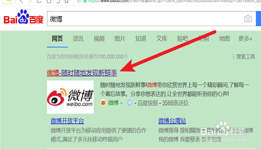The height and width of the screenshot is (149, 261).
Task: Open the 知道 tab
Action: [141, 39]
